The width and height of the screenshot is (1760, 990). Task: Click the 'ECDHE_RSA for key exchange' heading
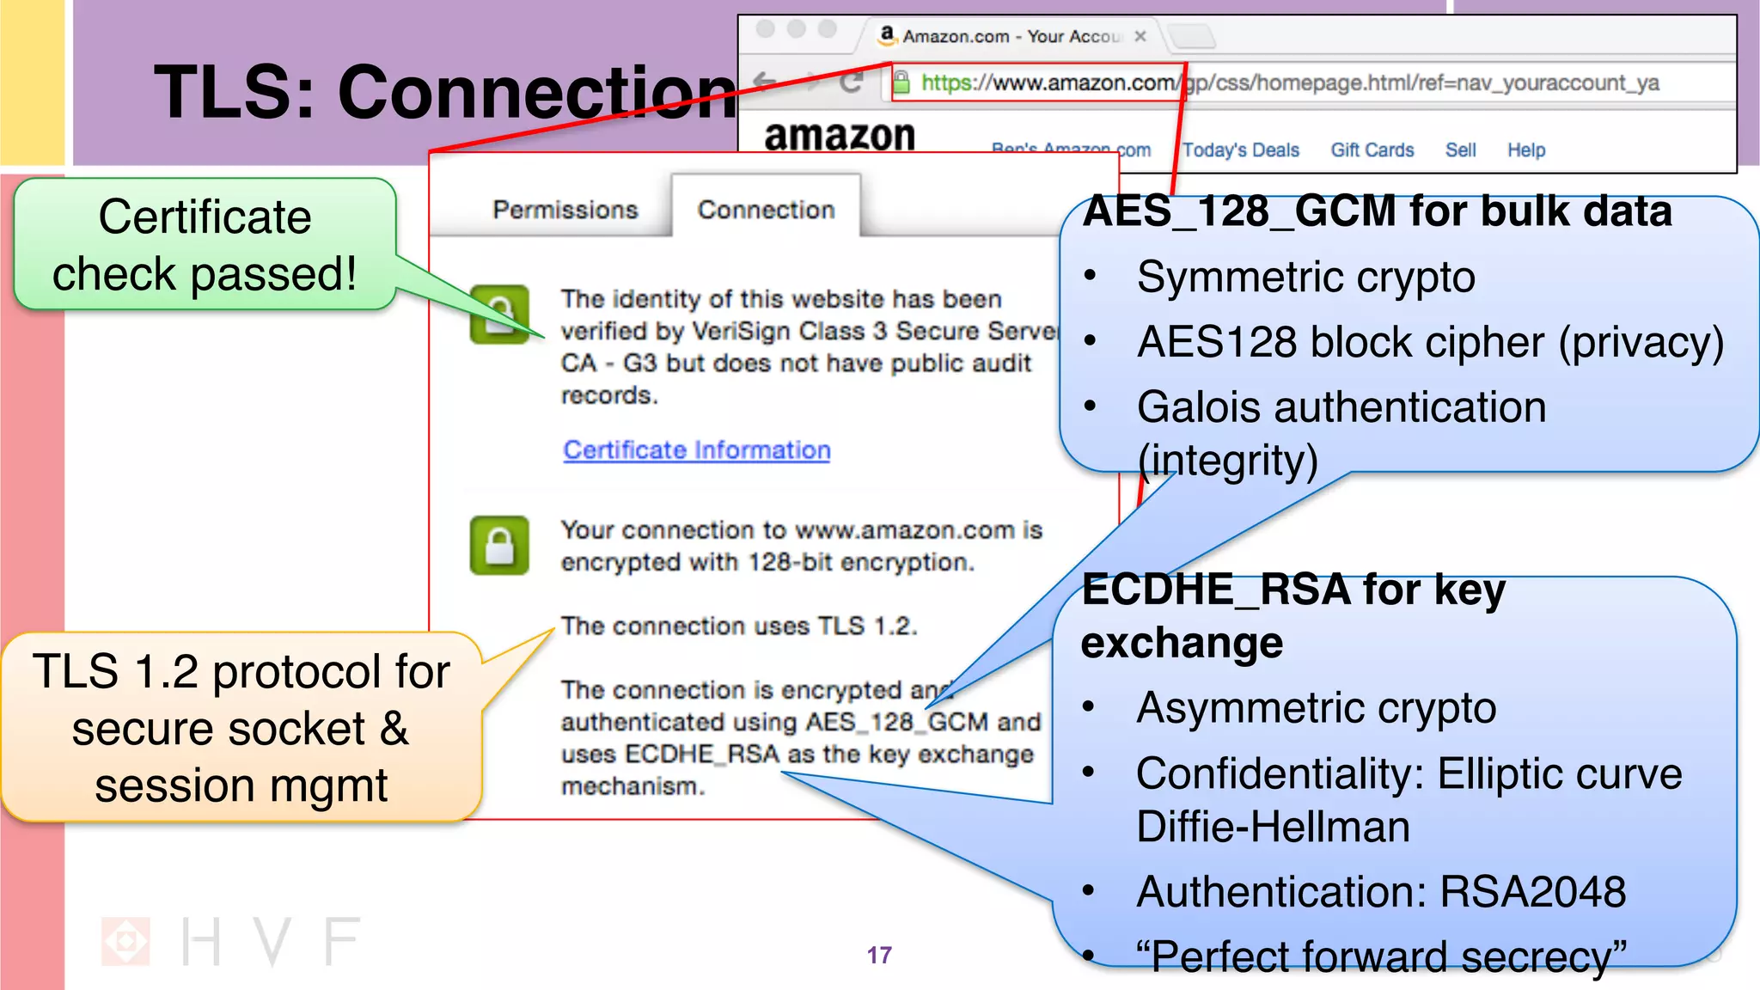[x=1293, y=616]
